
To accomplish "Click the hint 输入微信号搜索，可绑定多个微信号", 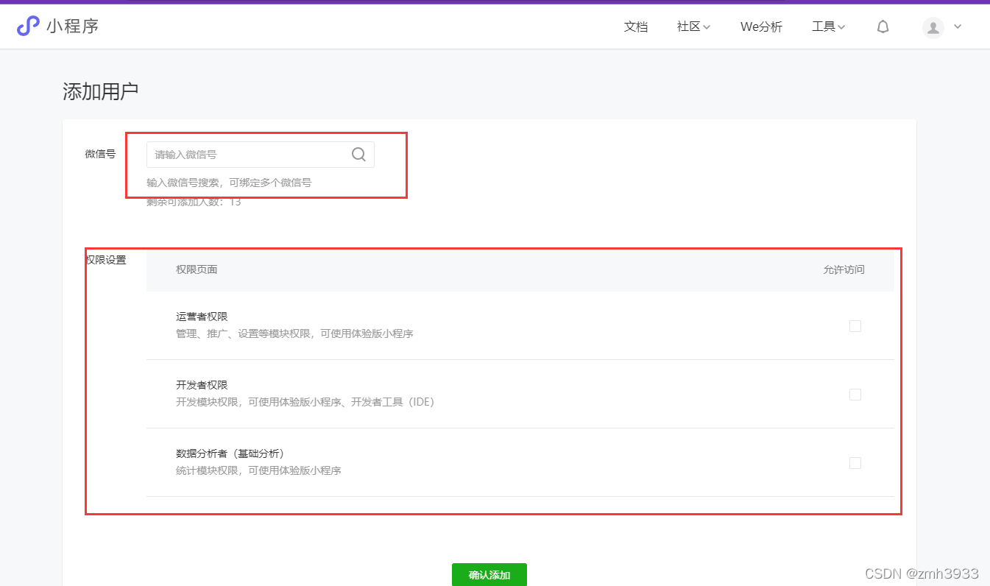I will click(229, 183).
